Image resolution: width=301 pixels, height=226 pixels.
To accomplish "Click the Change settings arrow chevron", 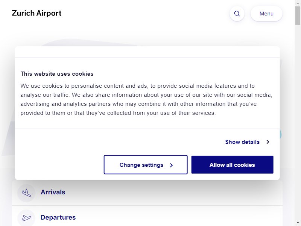I will pos(172,165).
